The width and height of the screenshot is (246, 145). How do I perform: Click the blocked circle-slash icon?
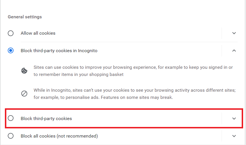[24, 93]
